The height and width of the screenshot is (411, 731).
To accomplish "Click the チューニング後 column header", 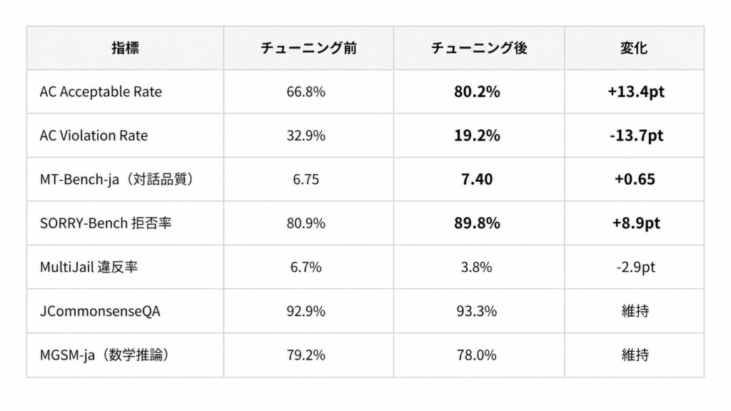I will 479,48.
